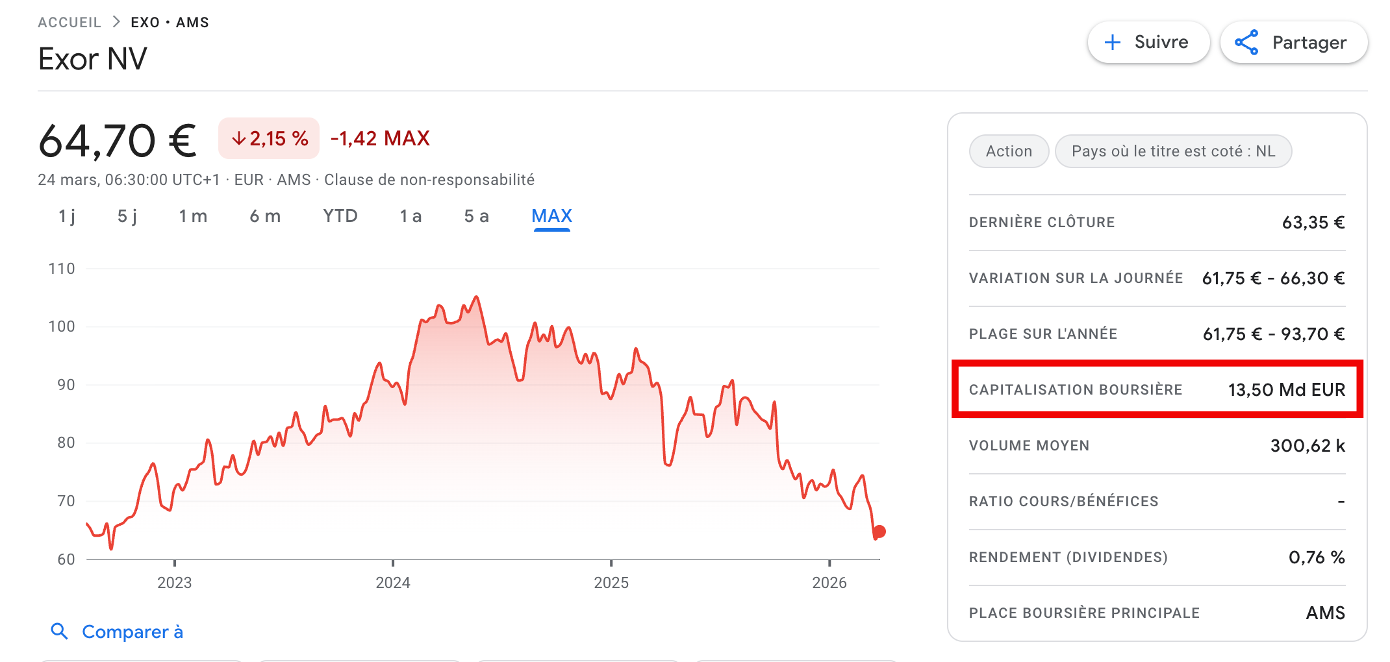Open Comparer à comparison link

point(133,631)
